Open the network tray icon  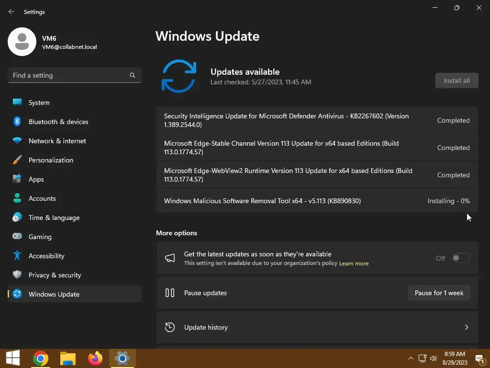[x=423, y=358]
